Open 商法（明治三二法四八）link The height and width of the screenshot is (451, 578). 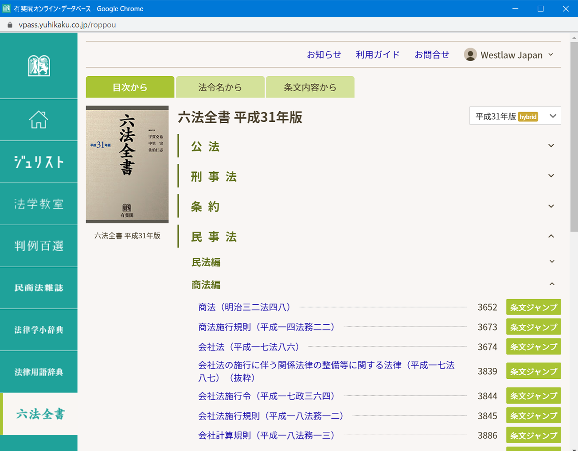tap(244, 307)
